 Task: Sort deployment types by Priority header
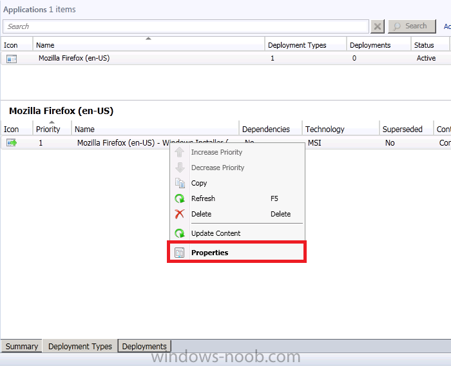point(52,129)
